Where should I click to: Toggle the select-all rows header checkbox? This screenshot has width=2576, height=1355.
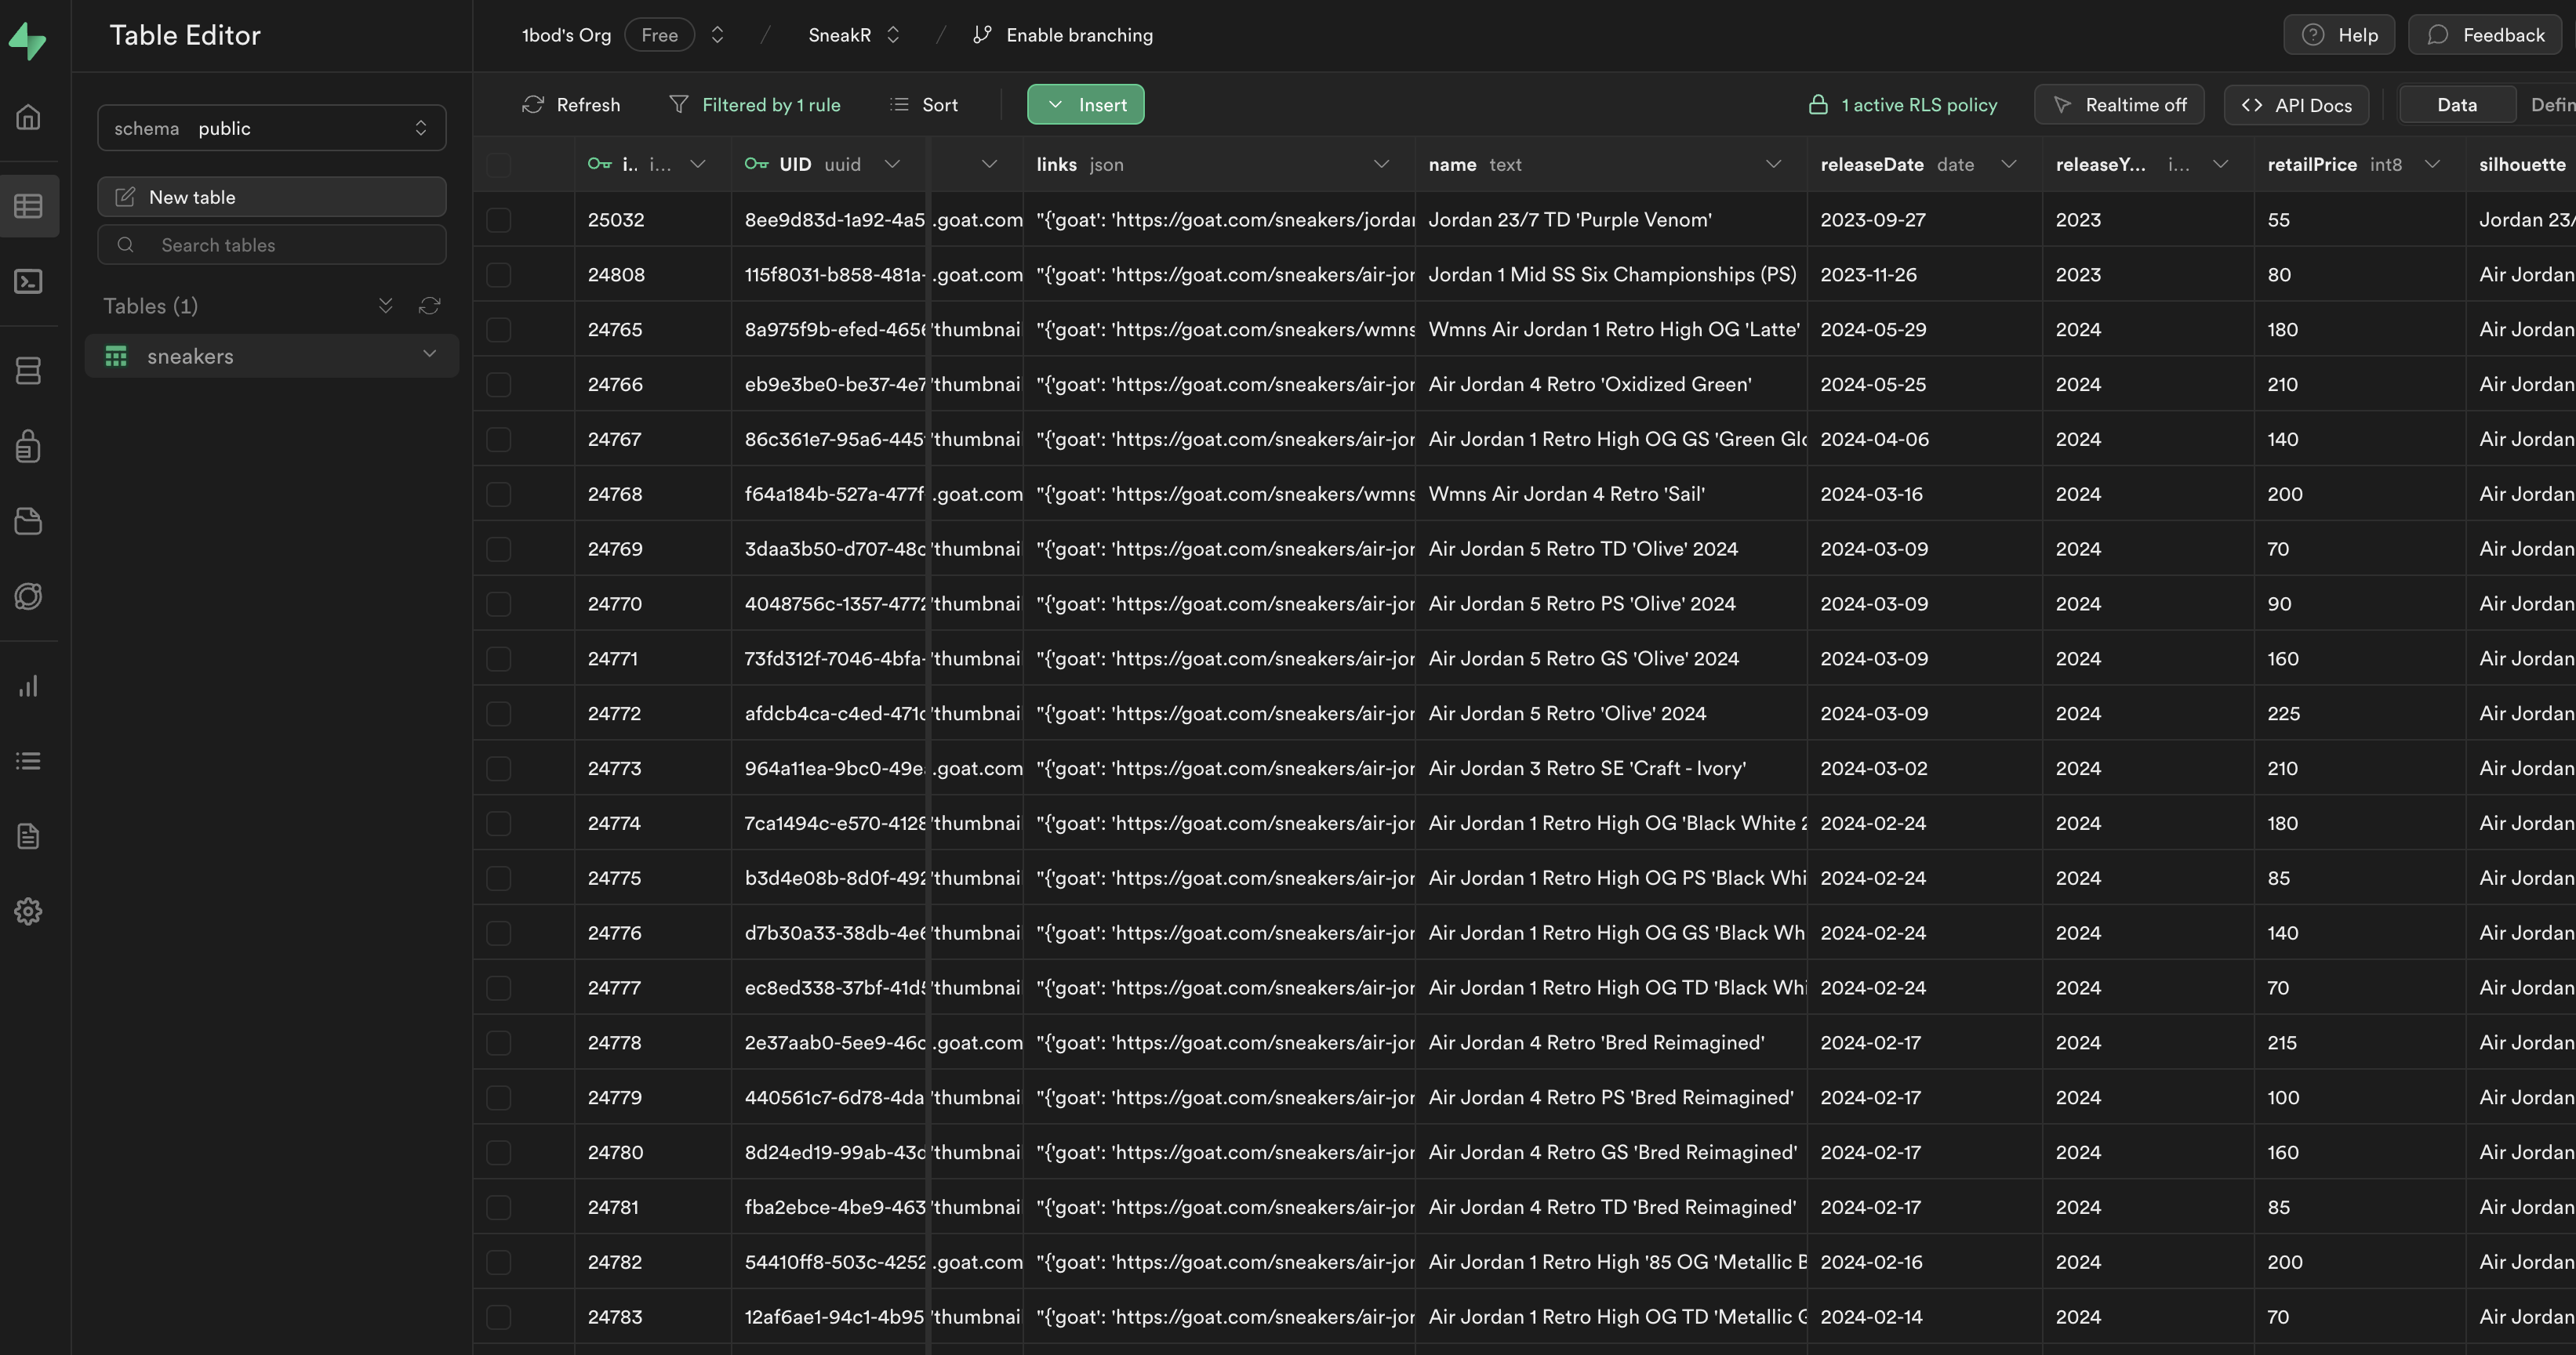point(498,165)
